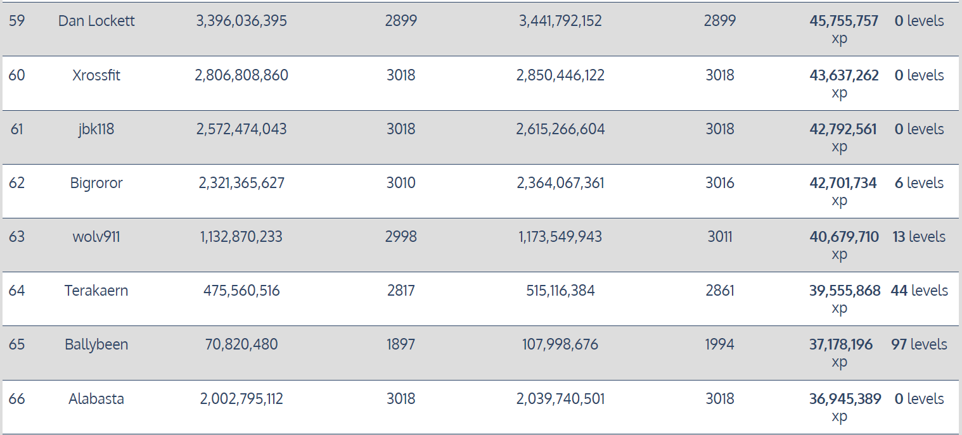Click rank number 59

point(17,21)
